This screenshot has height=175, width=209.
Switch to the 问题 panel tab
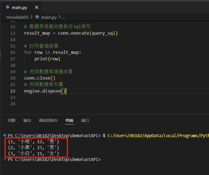coord(12,120)
